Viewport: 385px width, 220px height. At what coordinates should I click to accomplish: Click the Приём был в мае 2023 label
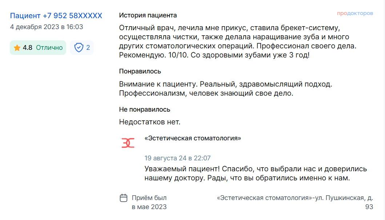click(x=149, y=202)
